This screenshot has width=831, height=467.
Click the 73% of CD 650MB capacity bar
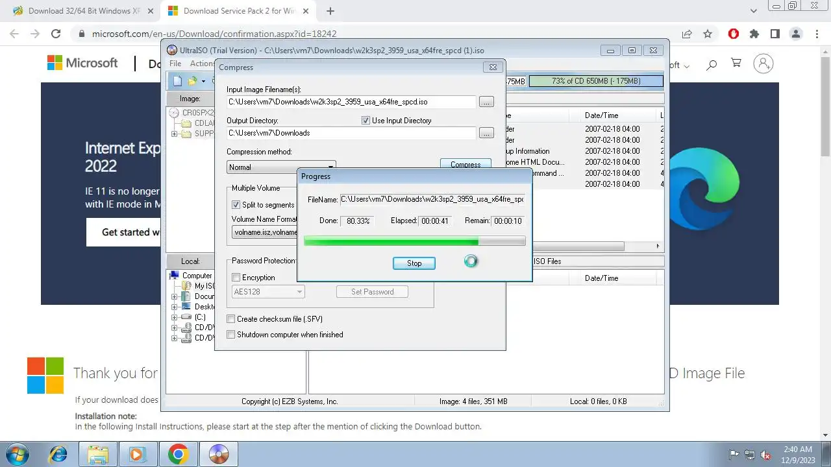coord(597,81)
